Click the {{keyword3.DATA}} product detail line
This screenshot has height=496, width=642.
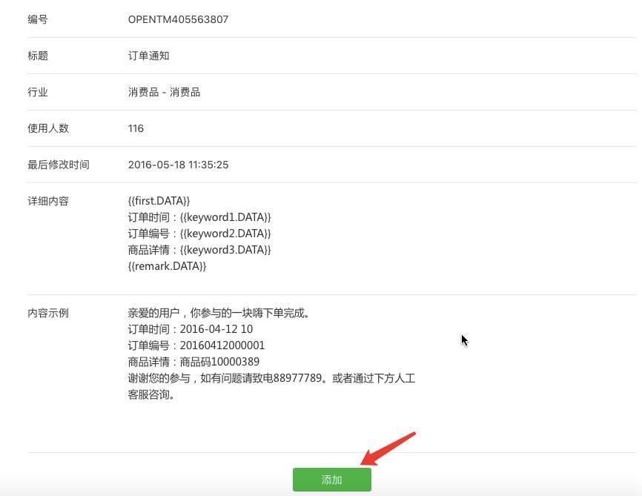pos(199,250)
